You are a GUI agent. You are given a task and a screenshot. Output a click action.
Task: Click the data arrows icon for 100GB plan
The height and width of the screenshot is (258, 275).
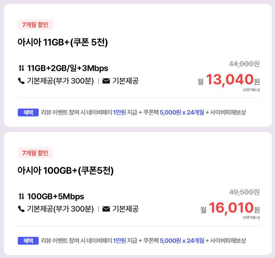(x=21, y=196)
